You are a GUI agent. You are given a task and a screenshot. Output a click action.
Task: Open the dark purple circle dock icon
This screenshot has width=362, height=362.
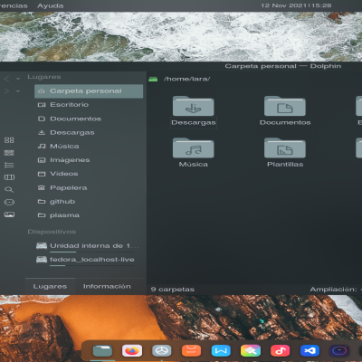[339, 351]
